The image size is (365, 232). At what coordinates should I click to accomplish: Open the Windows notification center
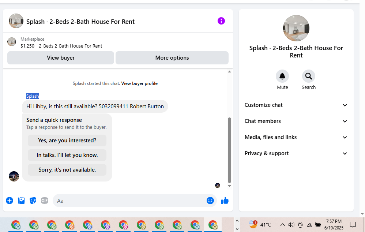pos(353,225)
